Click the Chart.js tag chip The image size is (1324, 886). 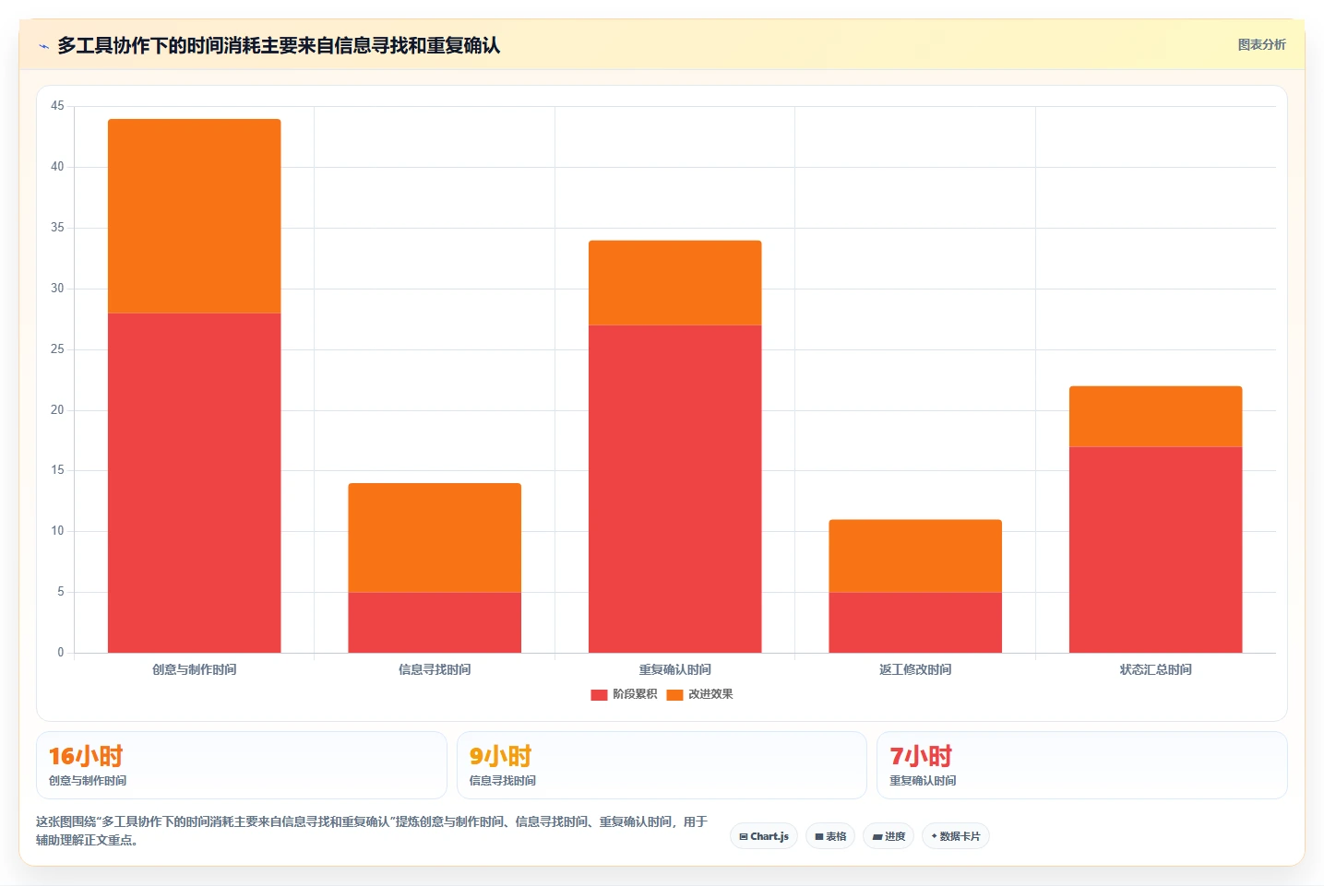pyautogui.click(x=764, y=836)
